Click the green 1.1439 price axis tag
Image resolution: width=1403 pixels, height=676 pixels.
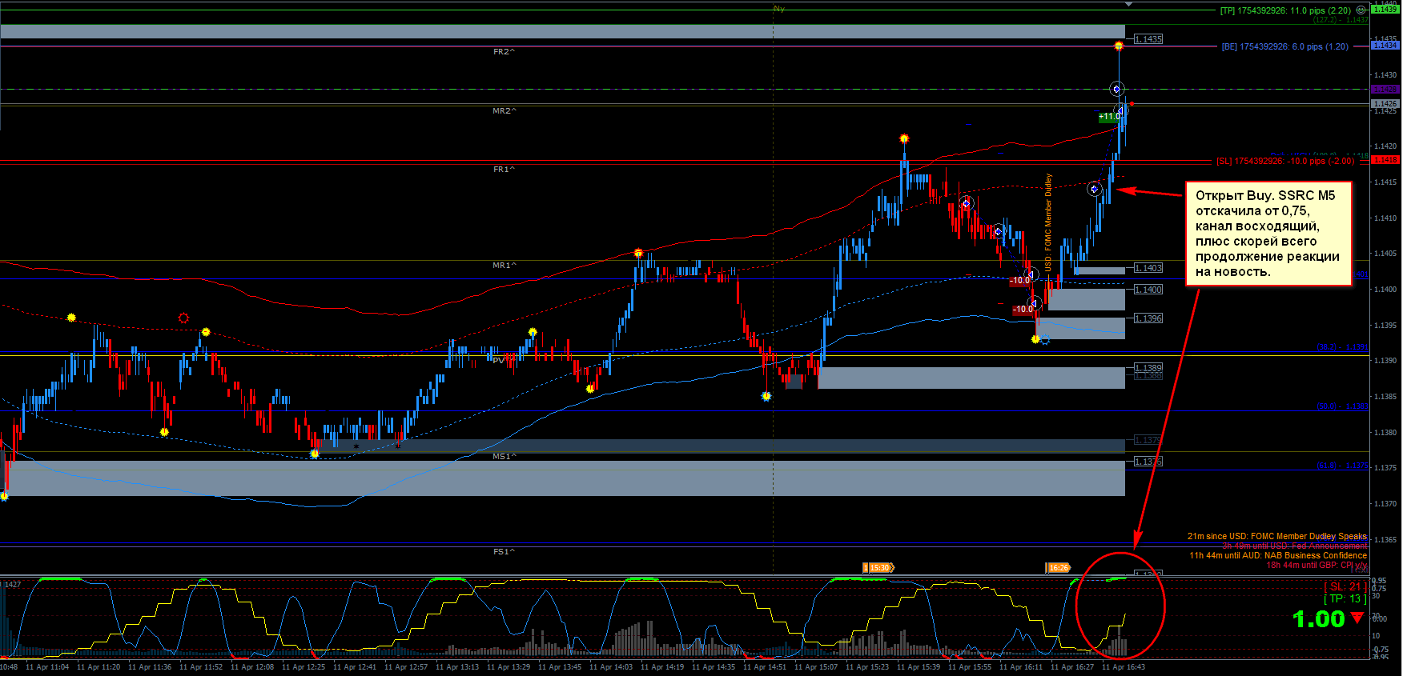pyautogui.click(x=1385, y=9)
